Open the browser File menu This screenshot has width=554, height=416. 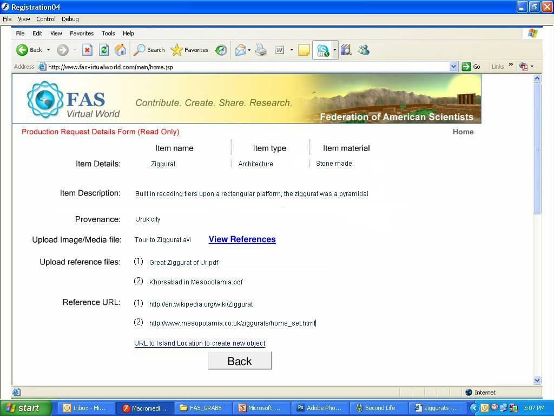20,33
